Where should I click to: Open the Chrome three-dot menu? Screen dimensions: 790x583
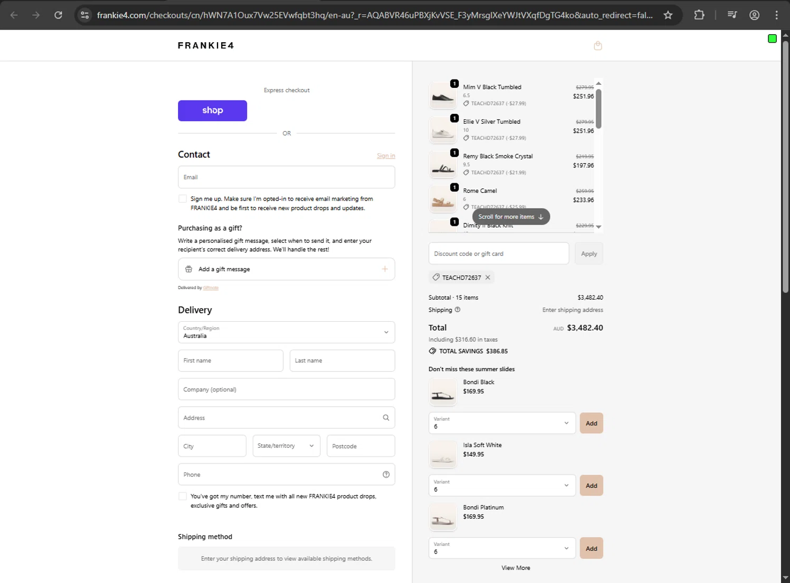pyautogui.click(x=776, y=15)
